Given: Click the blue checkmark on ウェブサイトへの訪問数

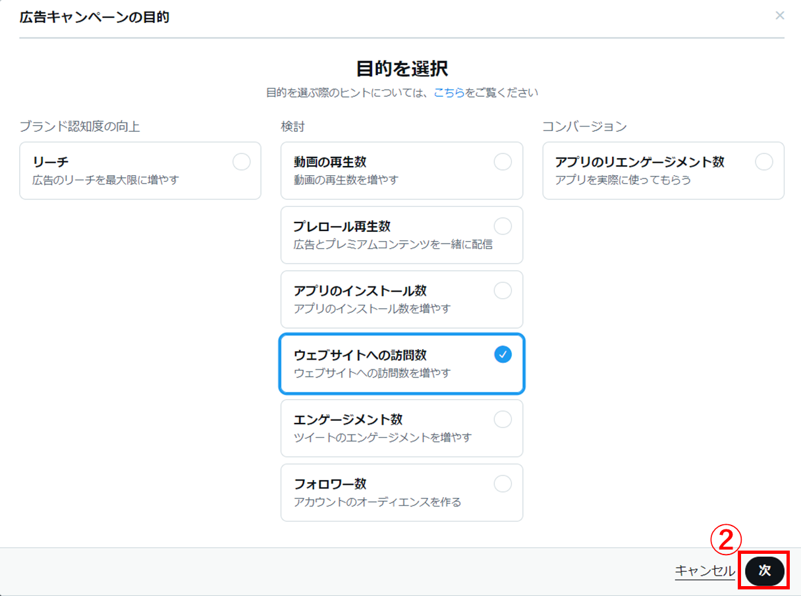Looking at the screenshot, I should pos(503,355).
